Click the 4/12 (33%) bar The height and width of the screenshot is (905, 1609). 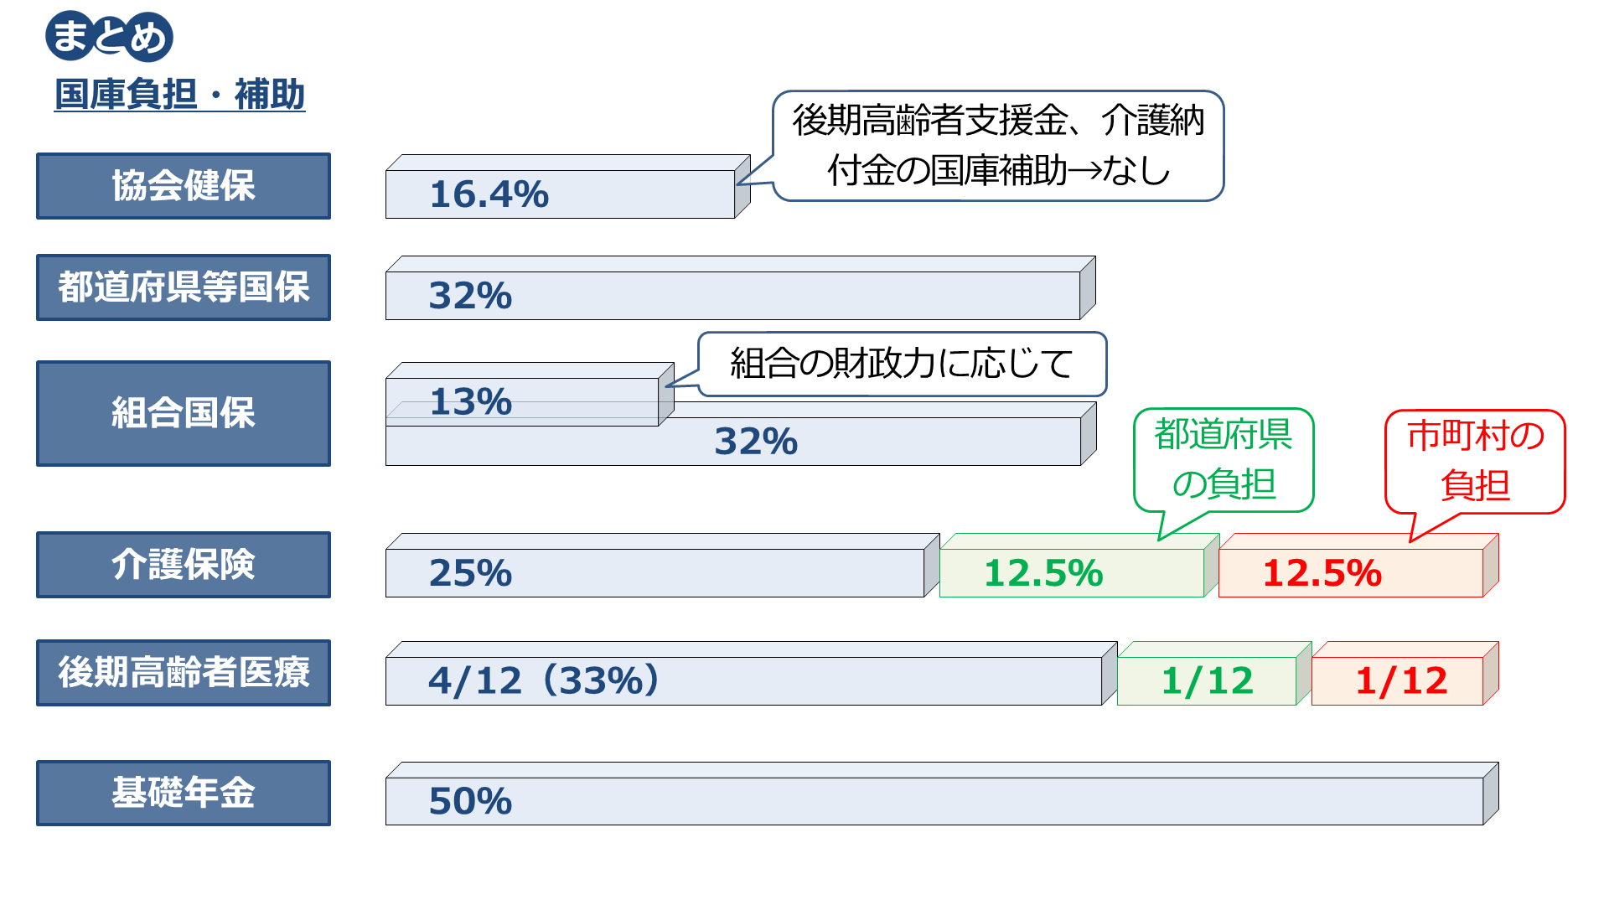click(x=742, y=680)
